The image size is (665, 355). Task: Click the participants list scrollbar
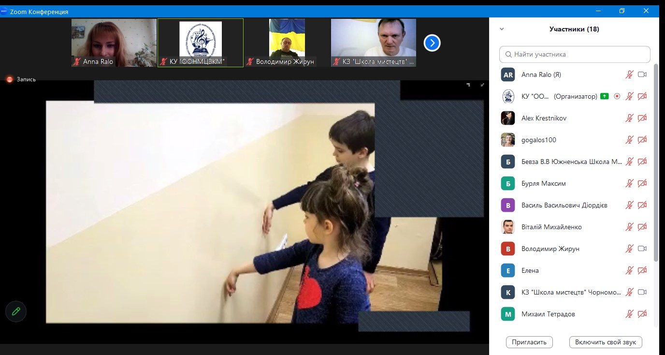click(656, 162)
